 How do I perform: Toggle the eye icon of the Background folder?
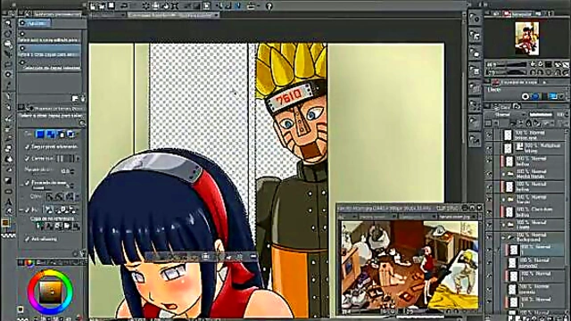(x=489, y=237)
